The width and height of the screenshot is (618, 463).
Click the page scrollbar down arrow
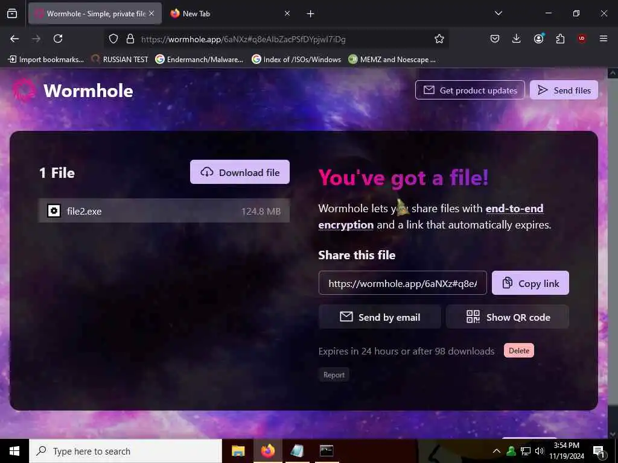coord(613,434)
